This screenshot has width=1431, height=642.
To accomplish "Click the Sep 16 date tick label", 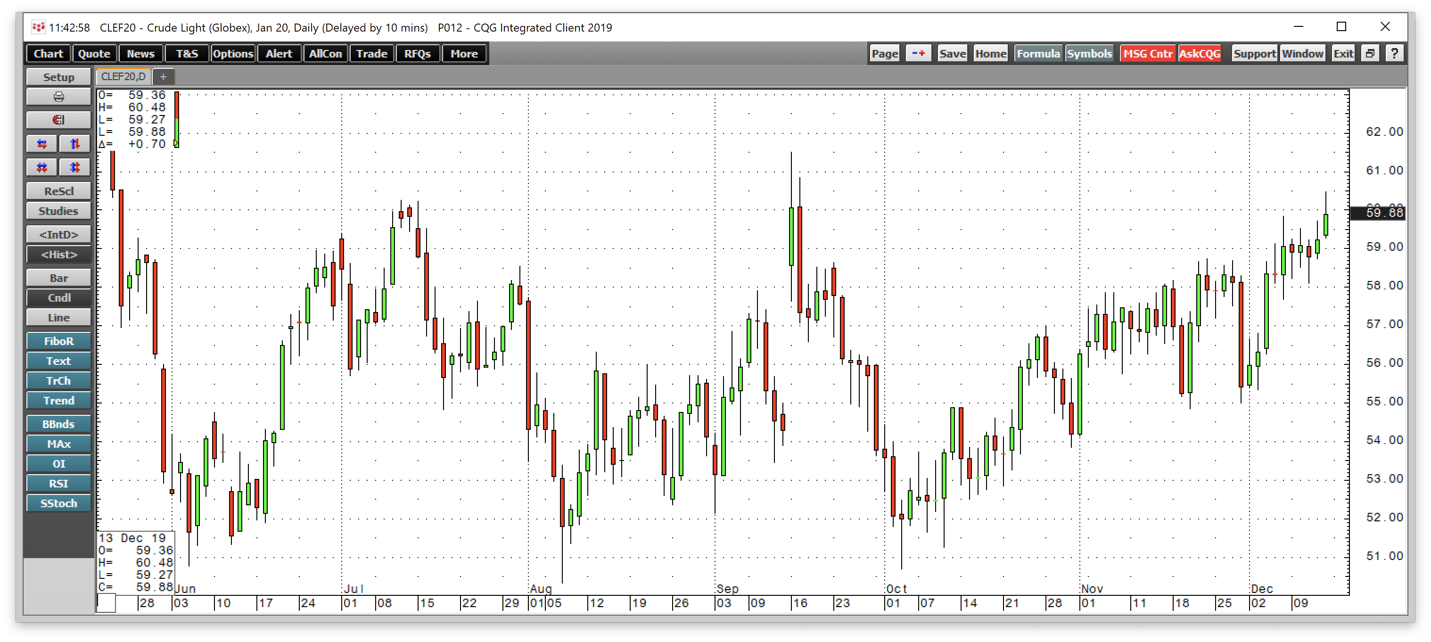I will tap(800, 603).
